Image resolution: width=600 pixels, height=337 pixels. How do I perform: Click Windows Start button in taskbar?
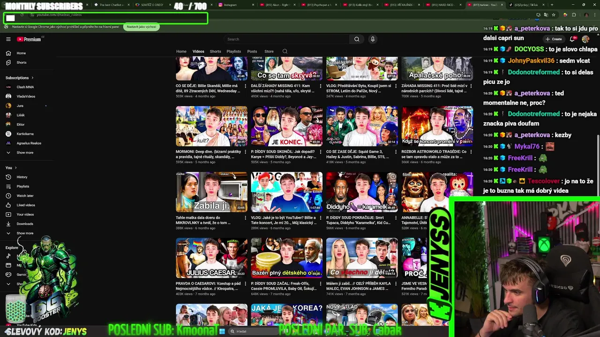[x=222, y=331]
